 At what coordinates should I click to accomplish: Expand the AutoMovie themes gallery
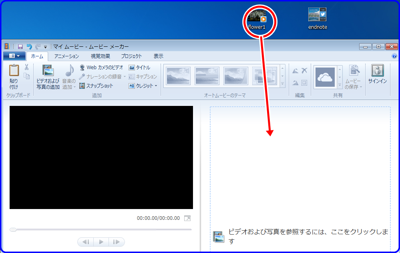coord(282,84)
